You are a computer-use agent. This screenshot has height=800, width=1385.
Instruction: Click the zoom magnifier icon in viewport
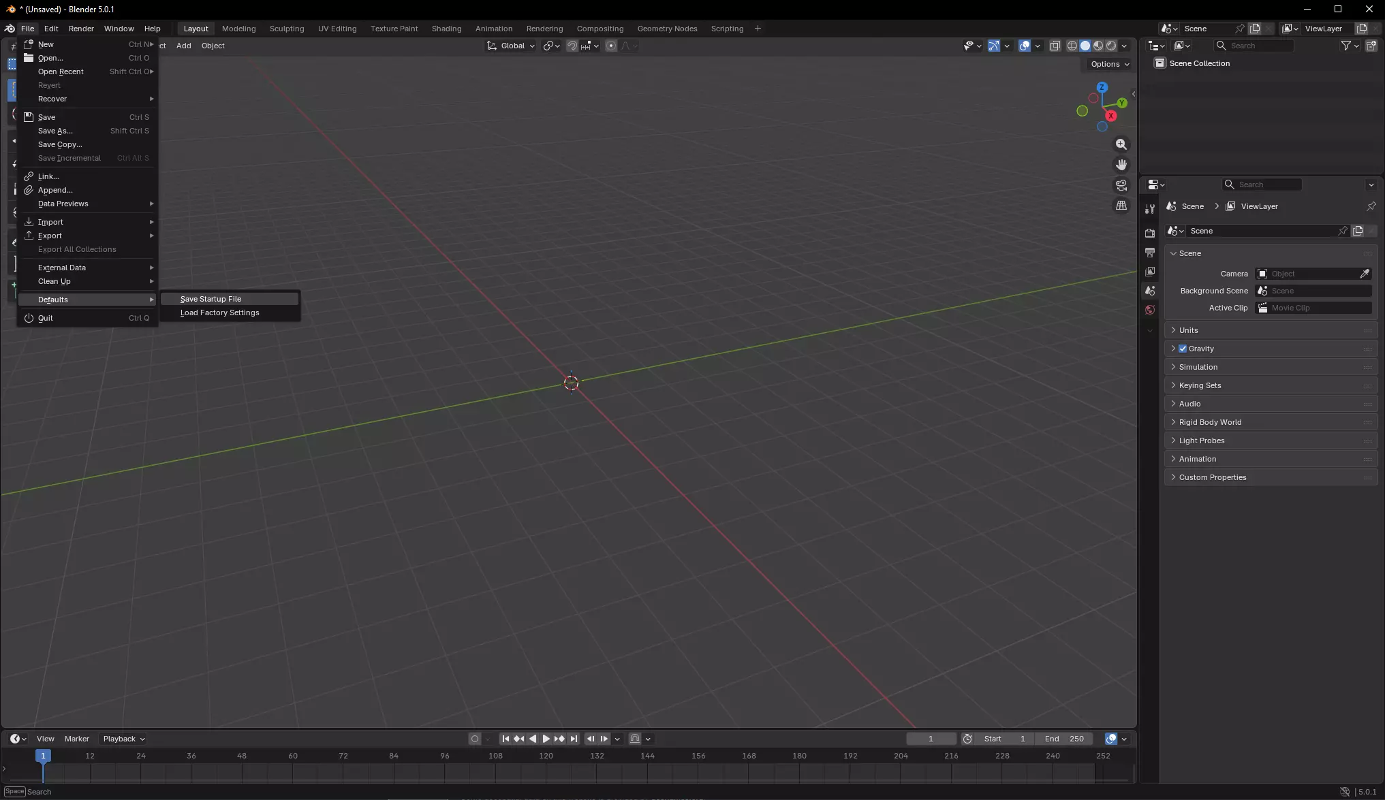1121,144
